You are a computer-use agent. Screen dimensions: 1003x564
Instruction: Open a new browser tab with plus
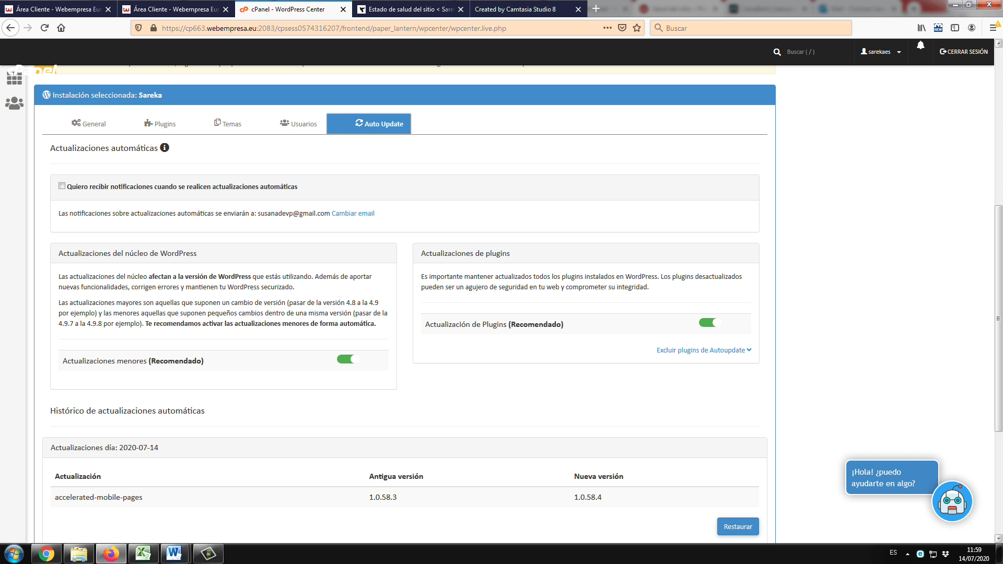(596, 9)
